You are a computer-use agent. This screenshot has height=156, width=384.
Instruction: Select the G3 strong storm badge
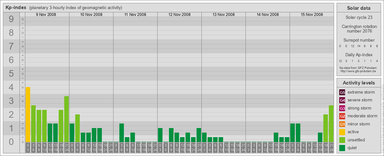pyautogui.click(x=342, y=108)
